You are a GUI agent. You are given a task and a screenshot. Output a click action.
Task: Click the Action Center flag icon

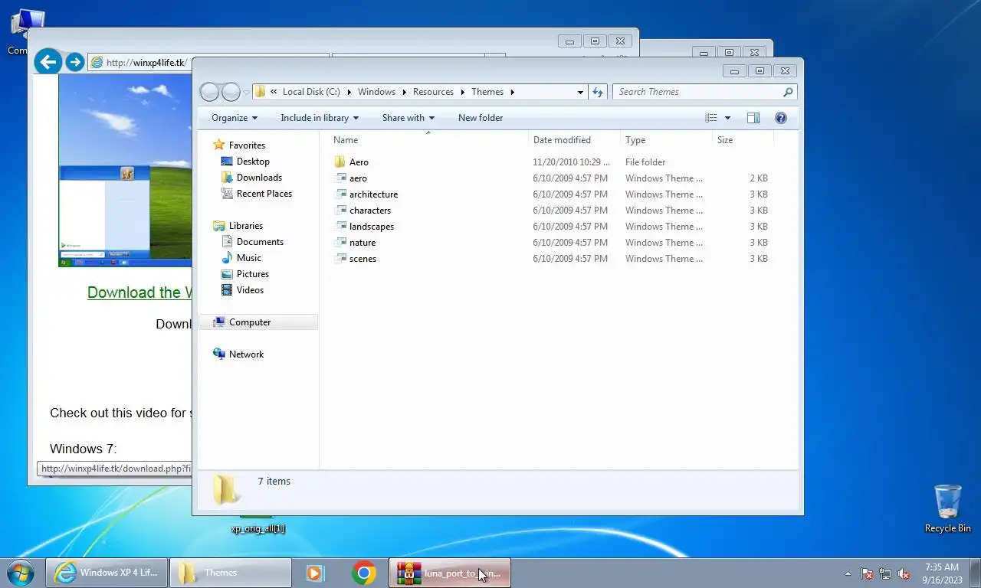(867, 573)
